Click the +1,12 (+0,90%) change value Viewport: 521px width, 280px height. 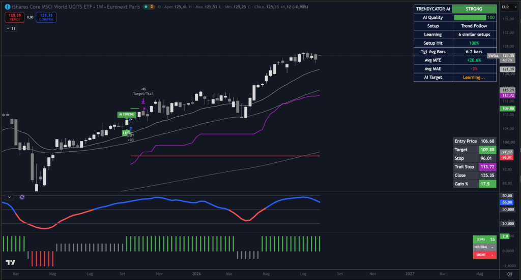pyautogui.click(x=294, y=7)
